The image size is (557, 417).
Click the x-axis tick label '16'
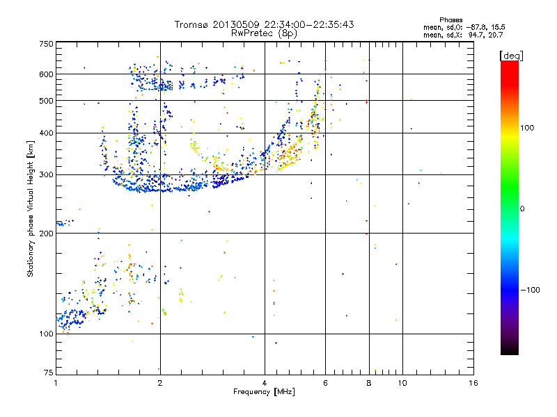(x=473, y=383)
